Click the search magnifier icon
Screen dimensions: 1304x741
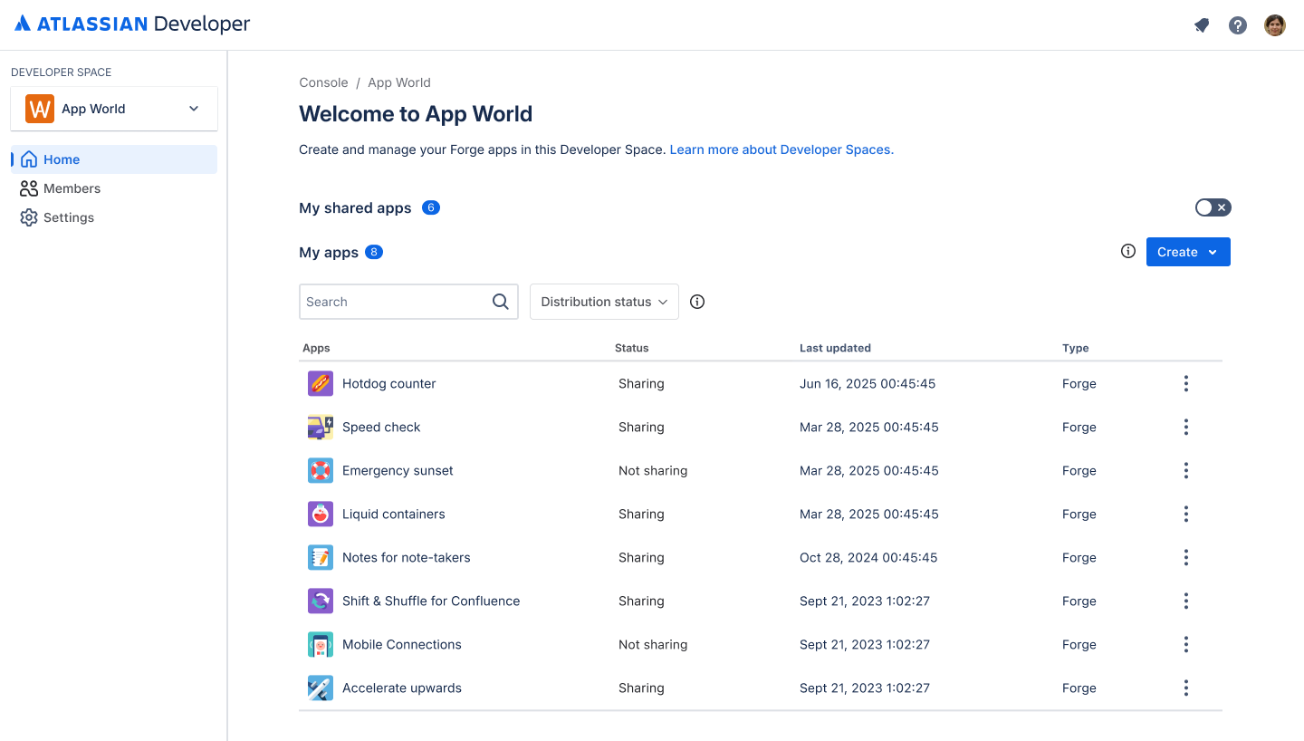click(500, 302)
